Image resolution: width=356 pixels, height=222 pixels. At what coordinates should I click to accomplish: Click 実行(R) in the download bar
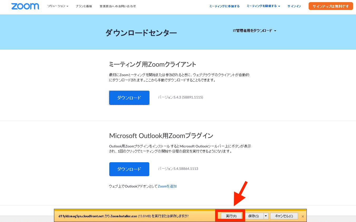[231, 216]
